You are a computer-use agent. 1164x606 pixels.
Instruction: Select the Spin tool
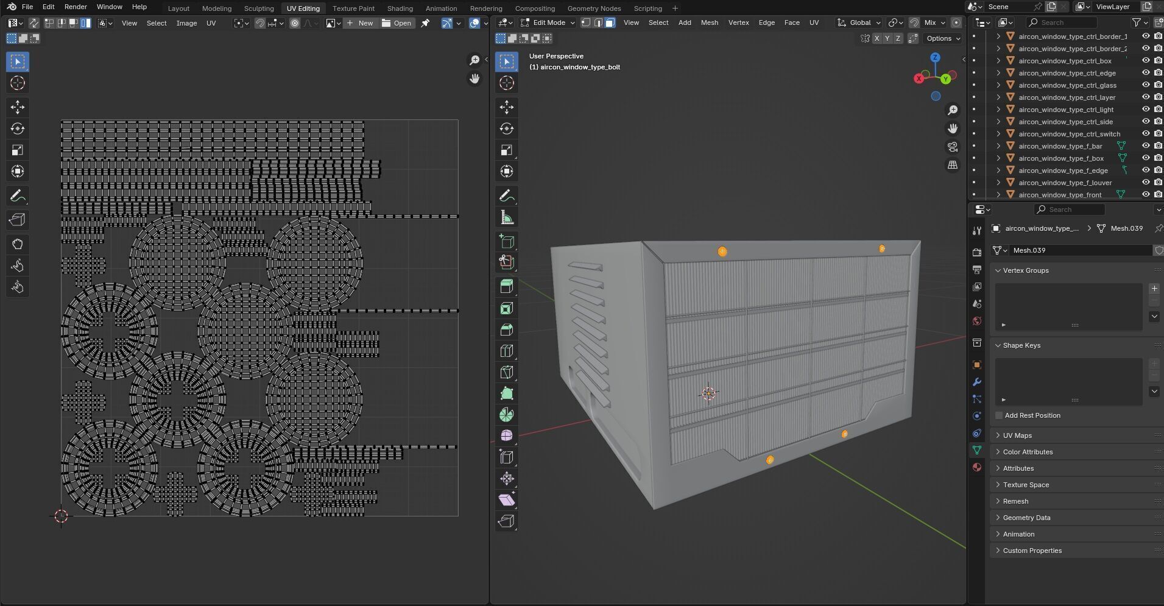tap(507, 415)
